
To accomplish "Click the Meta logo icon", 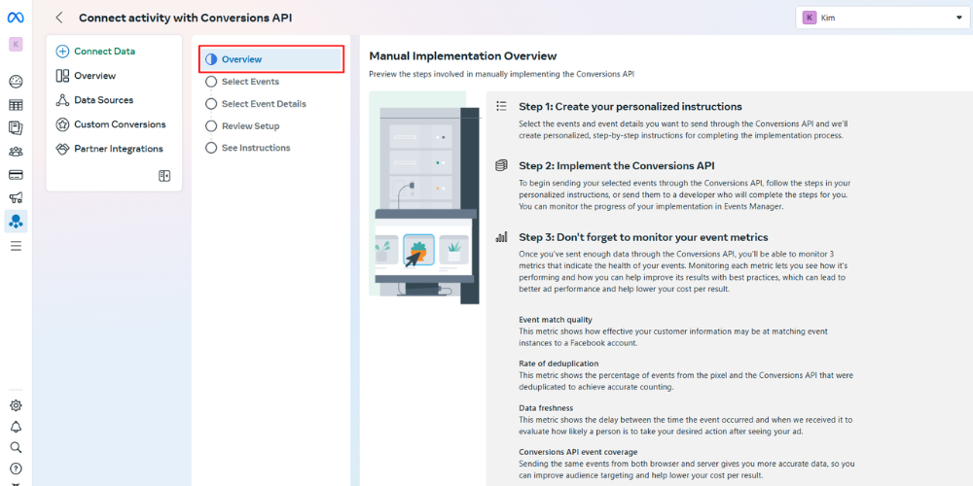I will coord(16,17).
